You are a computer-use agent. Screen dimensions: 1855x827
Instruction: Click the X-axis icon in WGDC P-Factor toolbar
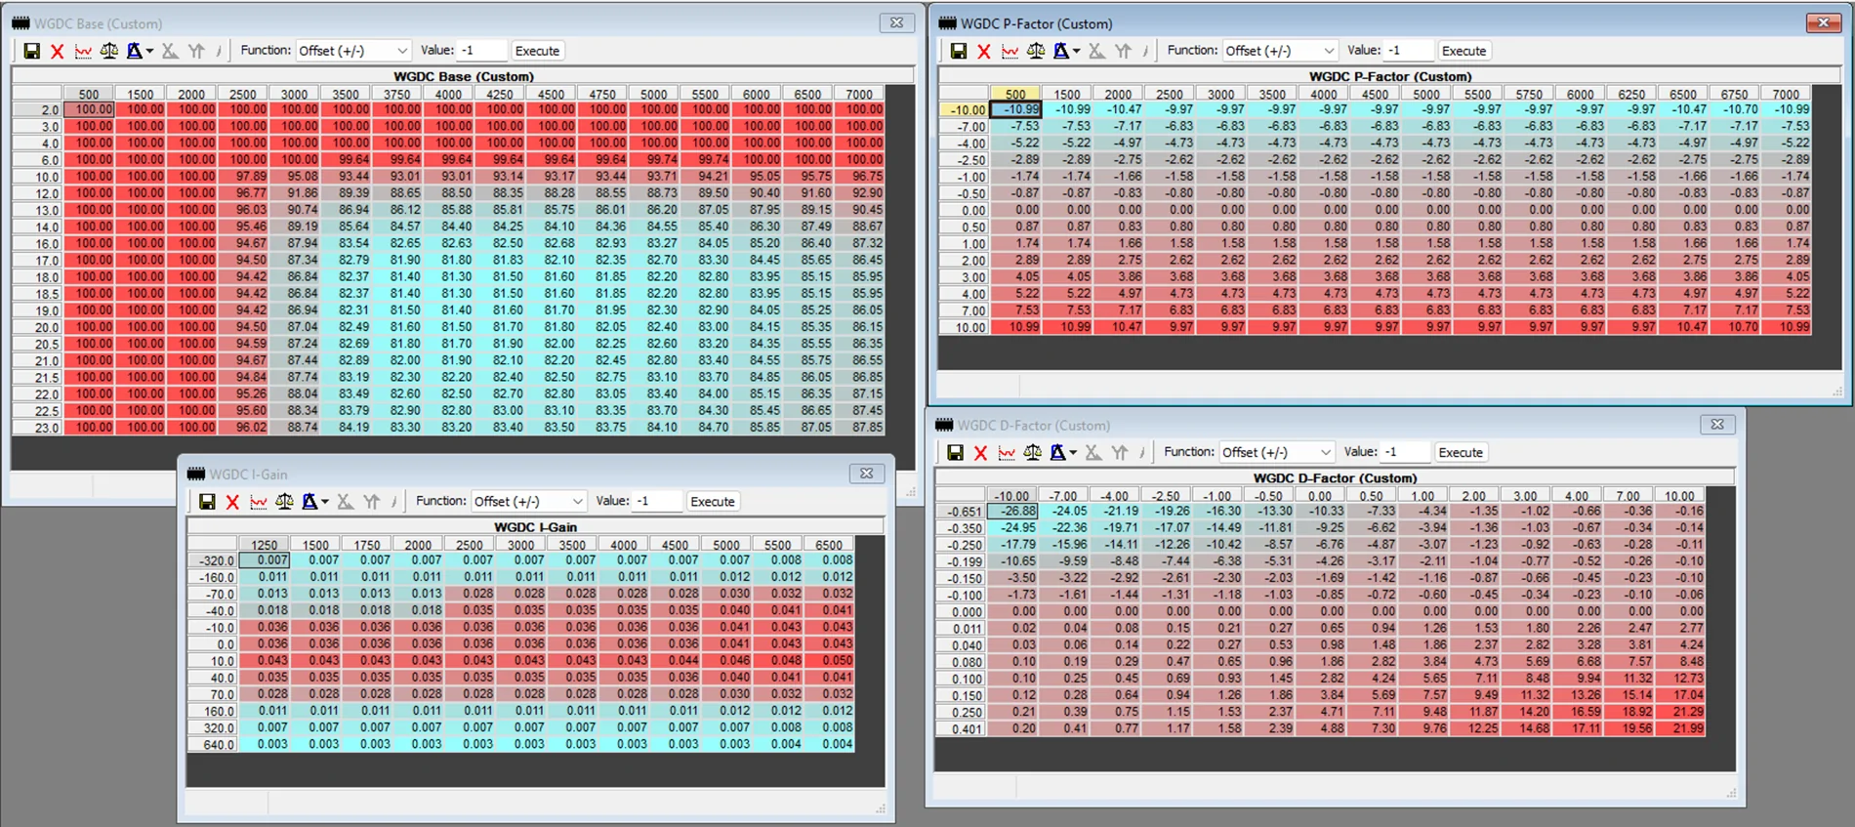click(1096, 51)
